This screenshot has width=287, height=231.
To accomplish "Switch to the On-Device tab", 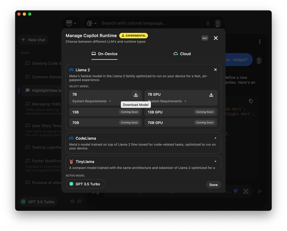I will click(104, 54).
